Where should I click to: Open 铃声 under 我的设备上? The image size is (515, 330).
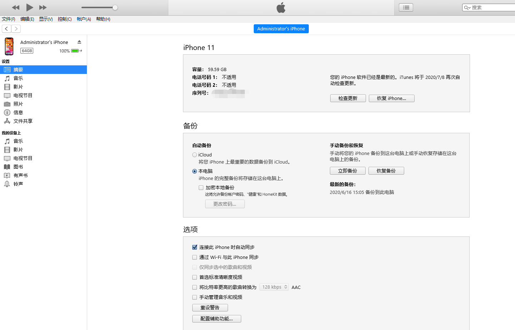pos(18,184)
